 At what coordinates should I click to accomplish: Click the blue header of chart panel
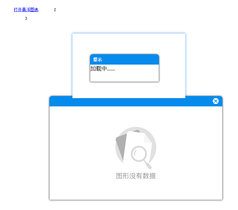(x=136, y=102)
